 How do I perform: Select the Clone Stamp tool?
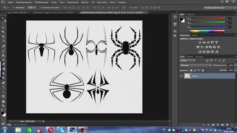[x=3, y=55]
